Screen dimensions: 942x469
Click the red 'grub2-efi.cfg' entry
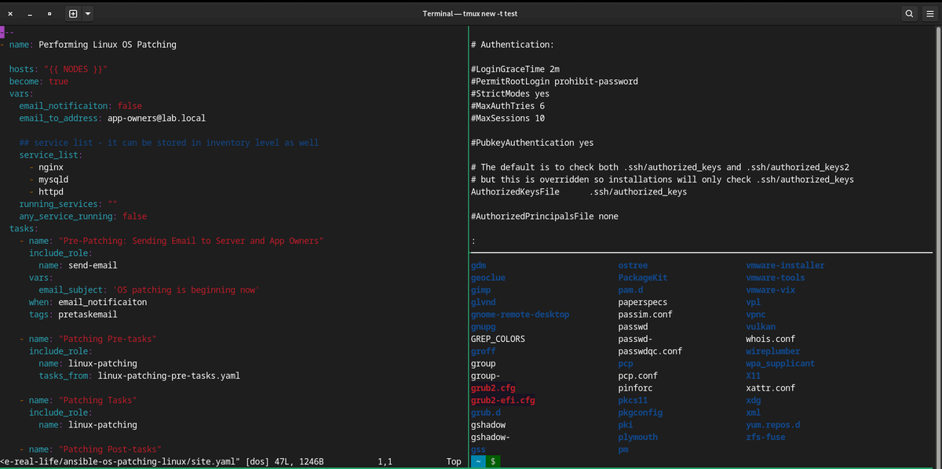click(x=503, y=400)
